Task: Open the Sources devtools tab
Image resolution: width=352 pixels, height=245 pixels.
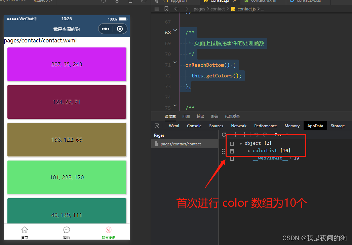Action: click(216, 126)
